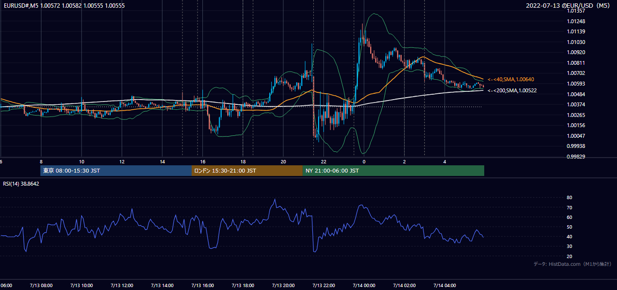Click hour label 14 under the price chart
617x290 pixels.
point(162,162)
